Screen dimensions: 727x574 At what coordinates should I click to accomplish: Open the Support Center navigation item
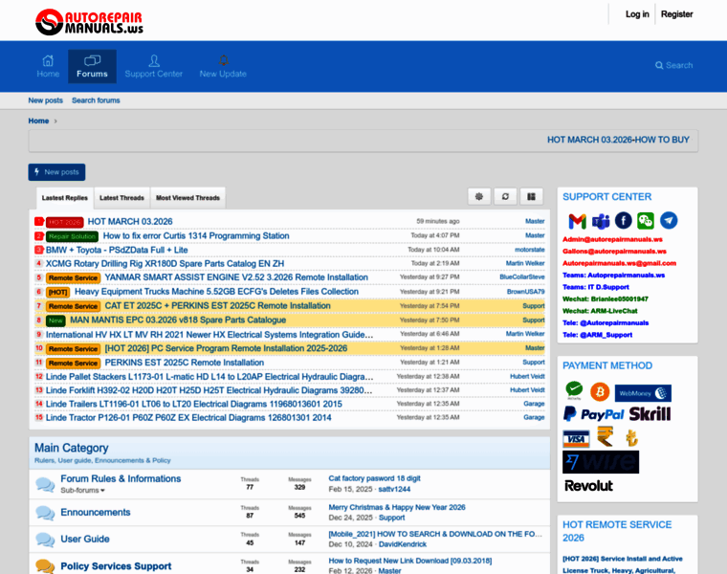point(153,66)
